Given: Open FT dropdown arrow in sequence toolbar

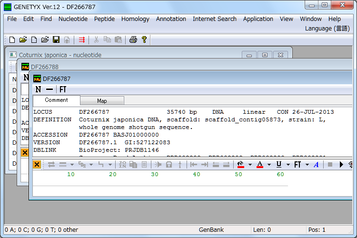Looking at the screenshot, I should 307,165.
